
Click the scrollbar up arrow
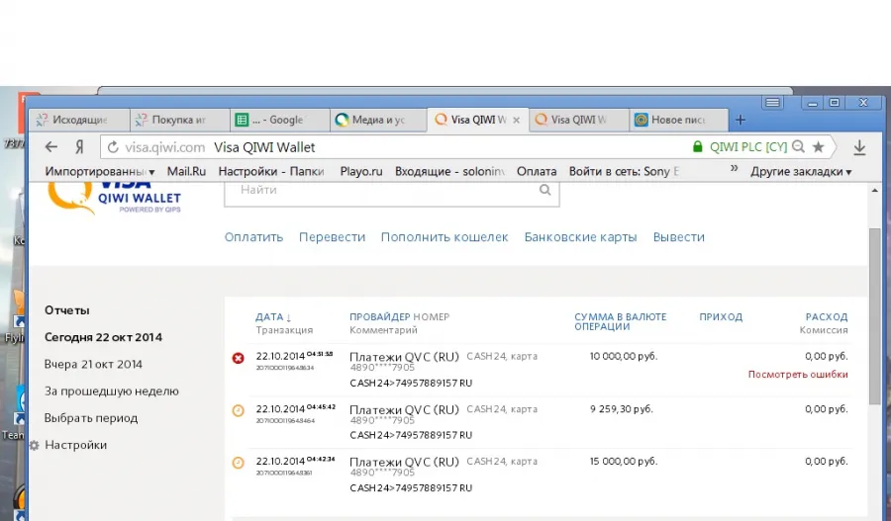(x=874, y=191)
